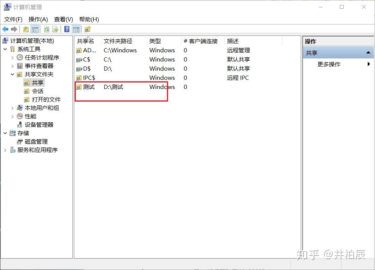This screenshot has width=375, height=270.
Task: Click the 打开的文件 folder icon
Action: pos(27,100)
